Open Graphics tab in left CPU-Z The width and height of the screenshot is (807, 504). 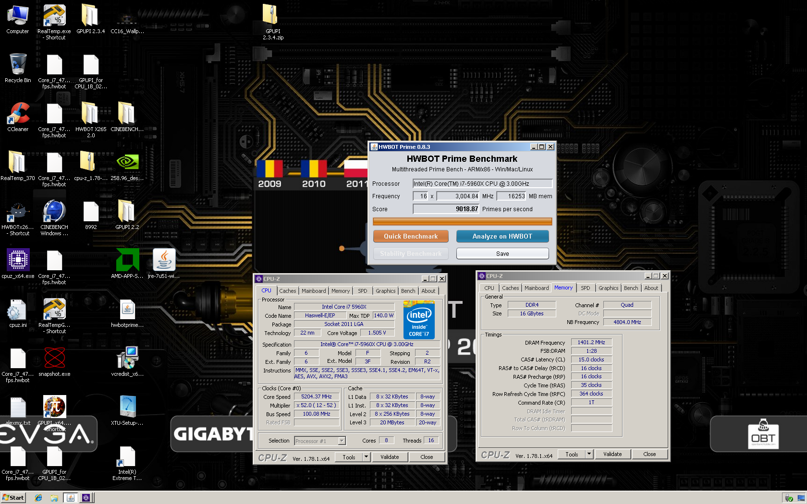coord(386,291)
